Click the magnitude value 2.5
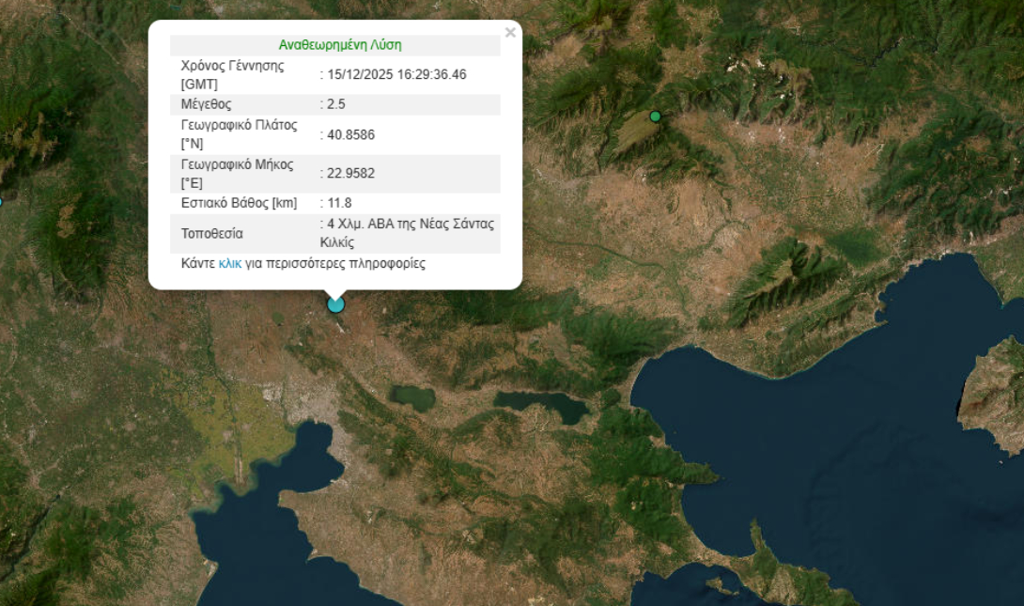This screenshot has width=1024, height=606. click(x=335, y=104)
